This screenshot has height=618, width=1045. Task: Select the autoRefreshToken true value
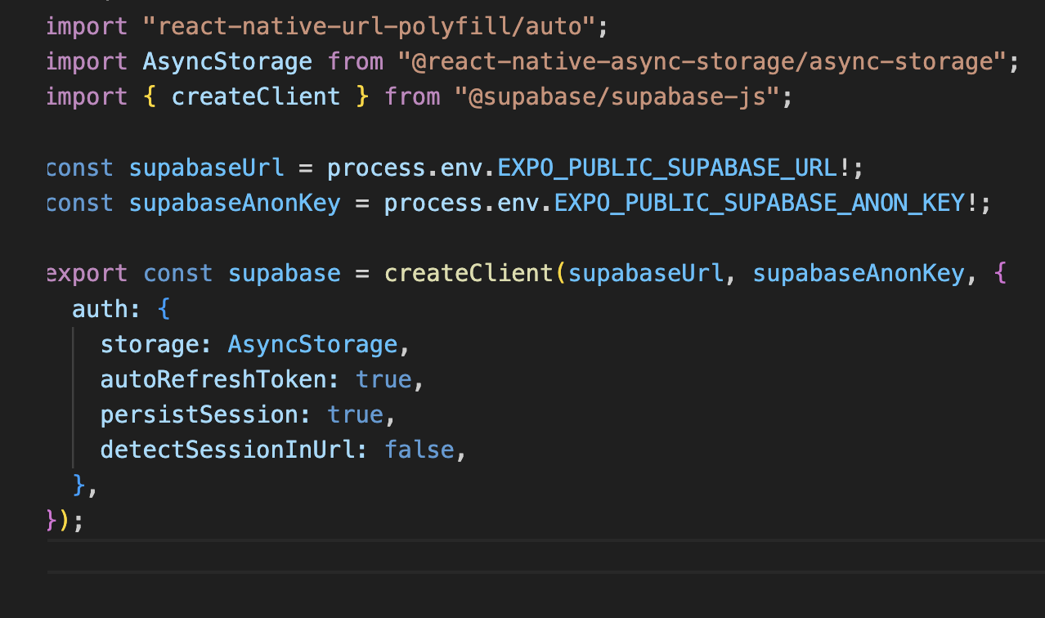click(383, 378)
